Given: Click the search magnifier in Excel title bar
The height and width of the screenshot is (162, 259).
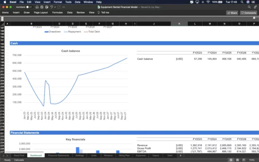Looking at the screenshot, I should pos(249,7).
